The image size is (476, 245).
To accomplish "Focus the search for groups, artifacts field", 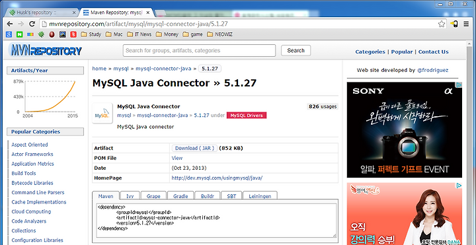I will point(199,51).
